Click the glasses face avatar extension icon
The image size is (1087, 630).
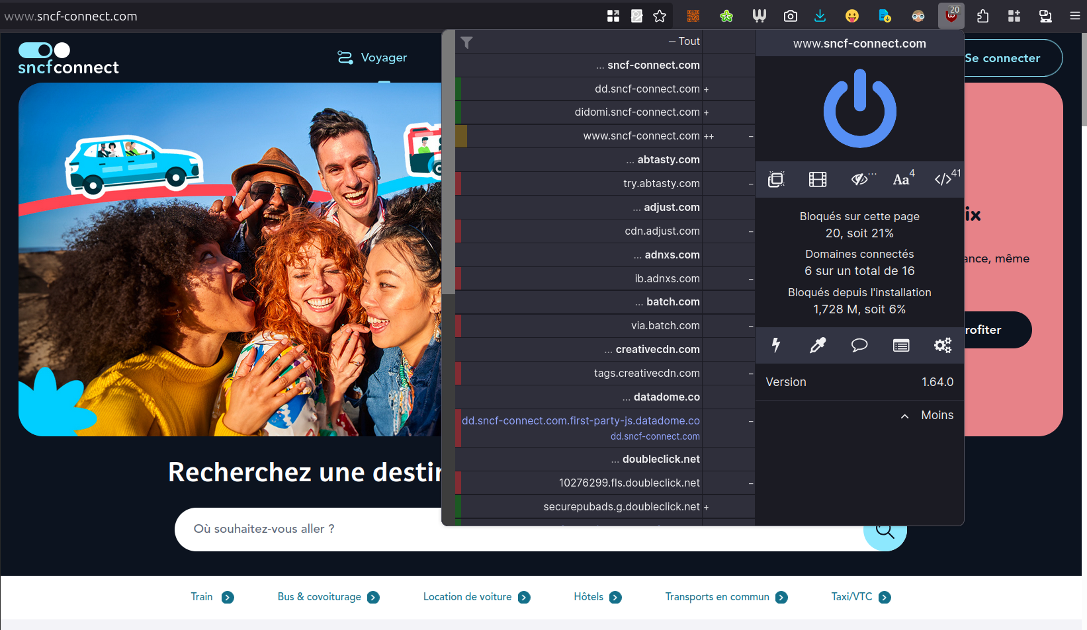[x=918, y=16]
